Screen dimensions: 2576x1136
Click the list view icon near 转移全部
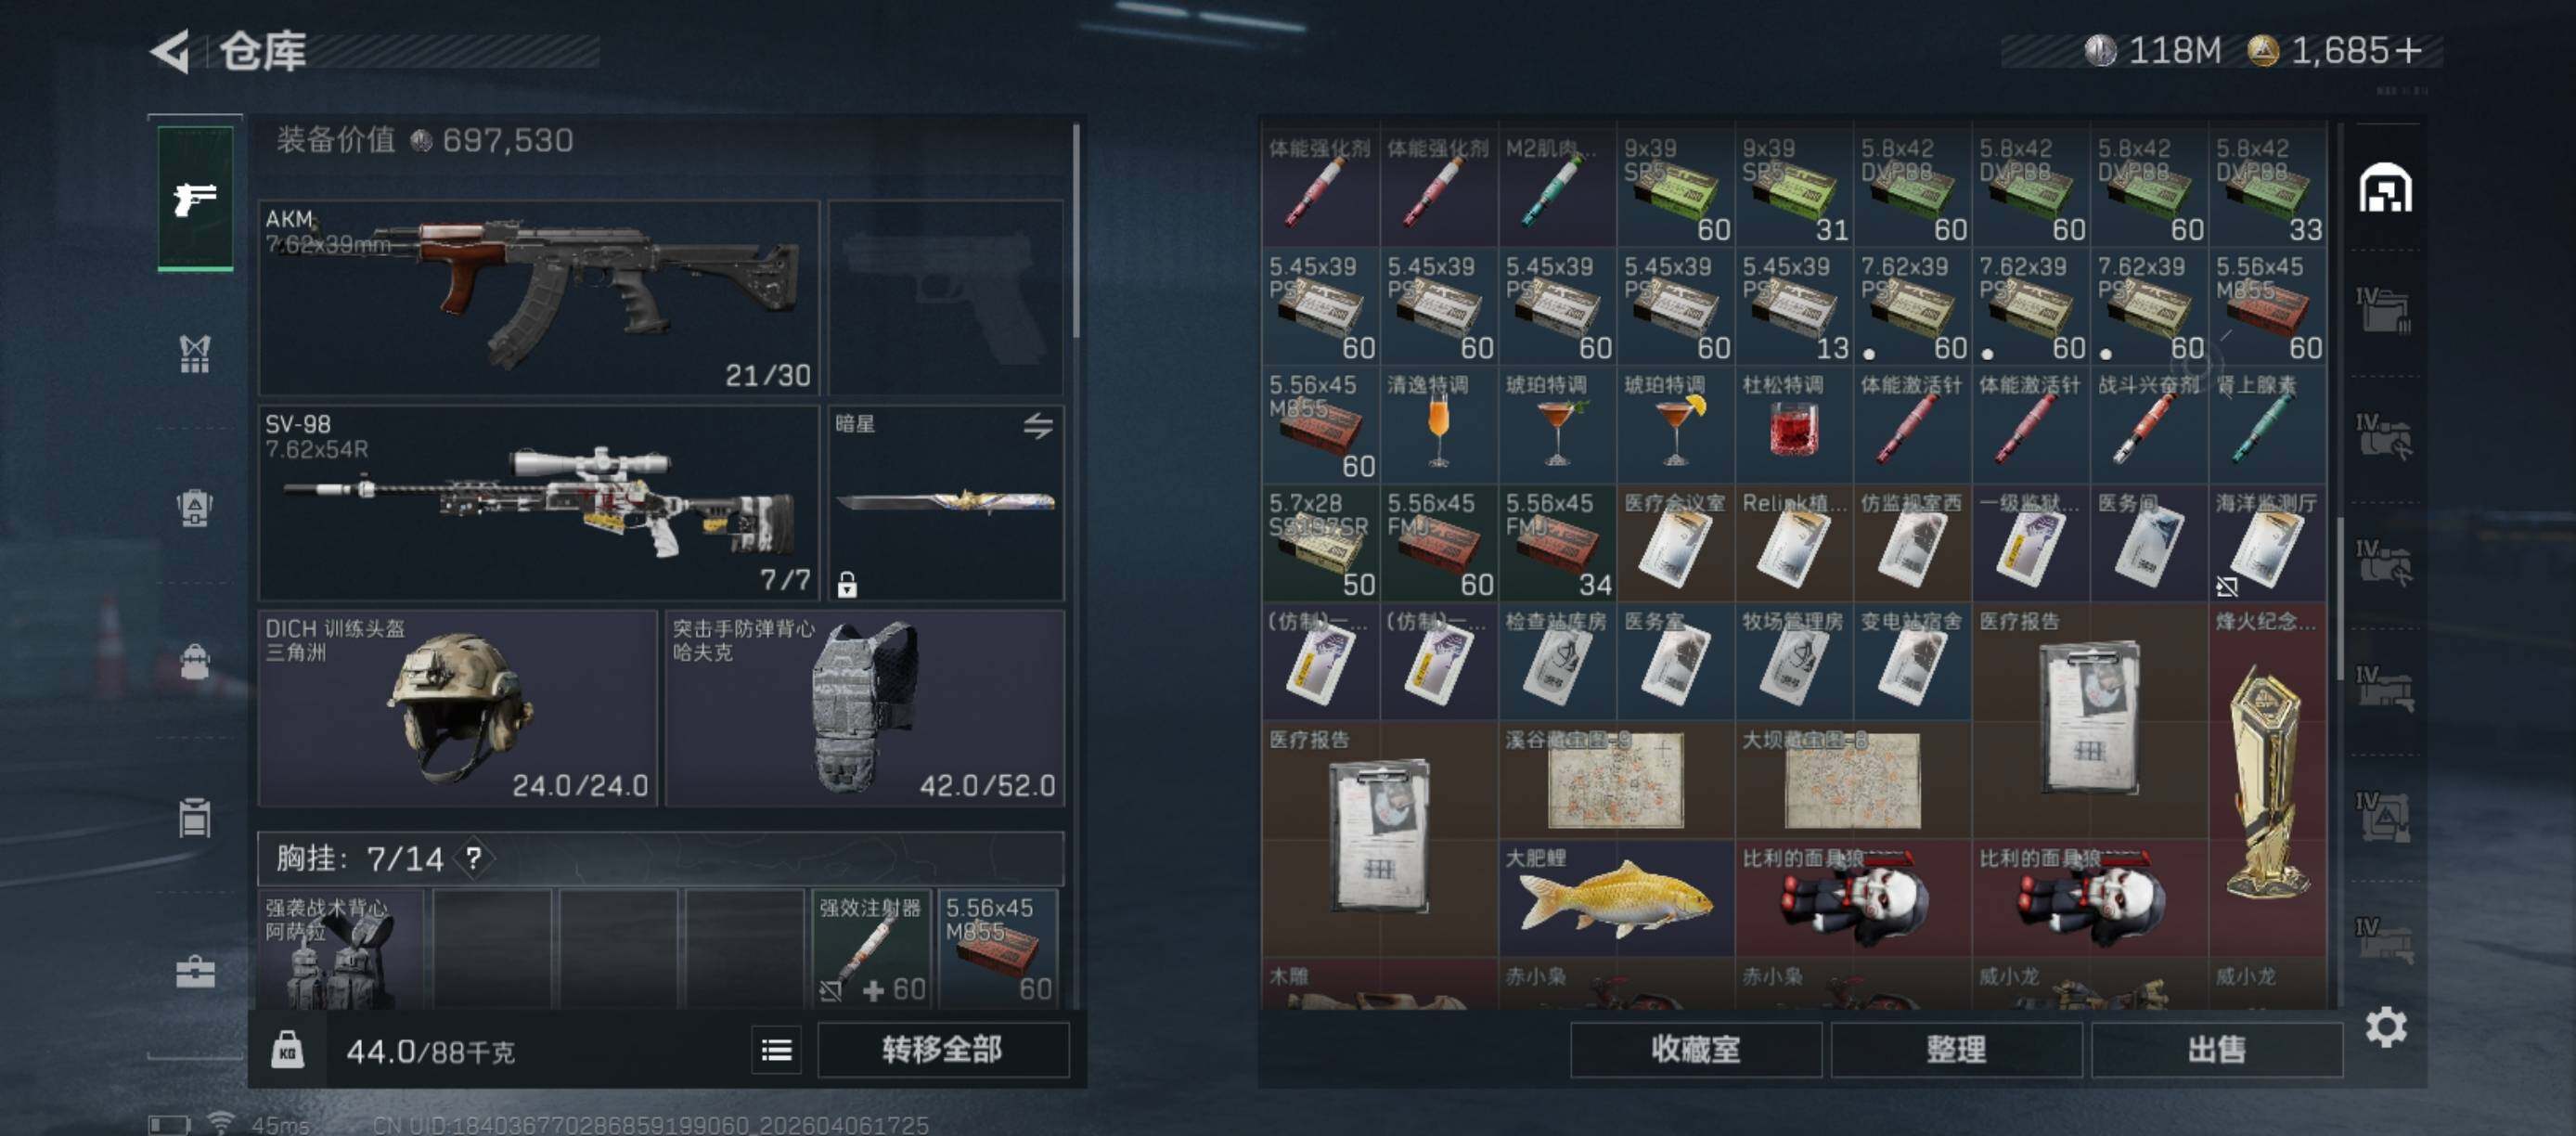[777, 1050]
